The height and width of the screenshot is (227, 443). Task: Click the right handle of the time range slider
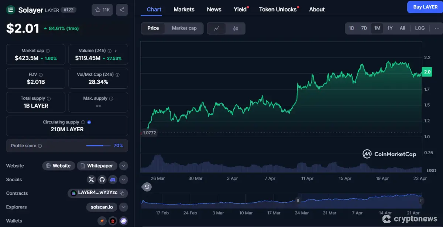(x=421, y=201)
